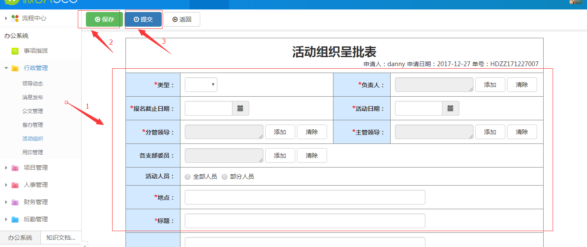The width and height of the screenshot is (587, 247).
Task: Click 添加 next to 负责人 field
Action: (490, 85)
